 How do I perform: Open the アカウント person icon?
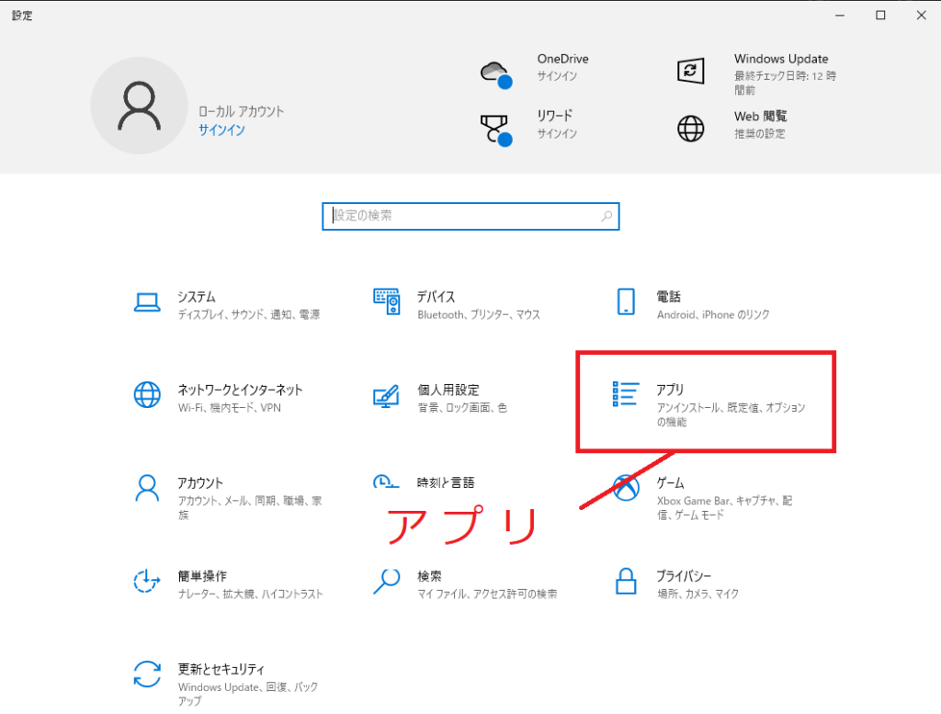tap(147, 487)
